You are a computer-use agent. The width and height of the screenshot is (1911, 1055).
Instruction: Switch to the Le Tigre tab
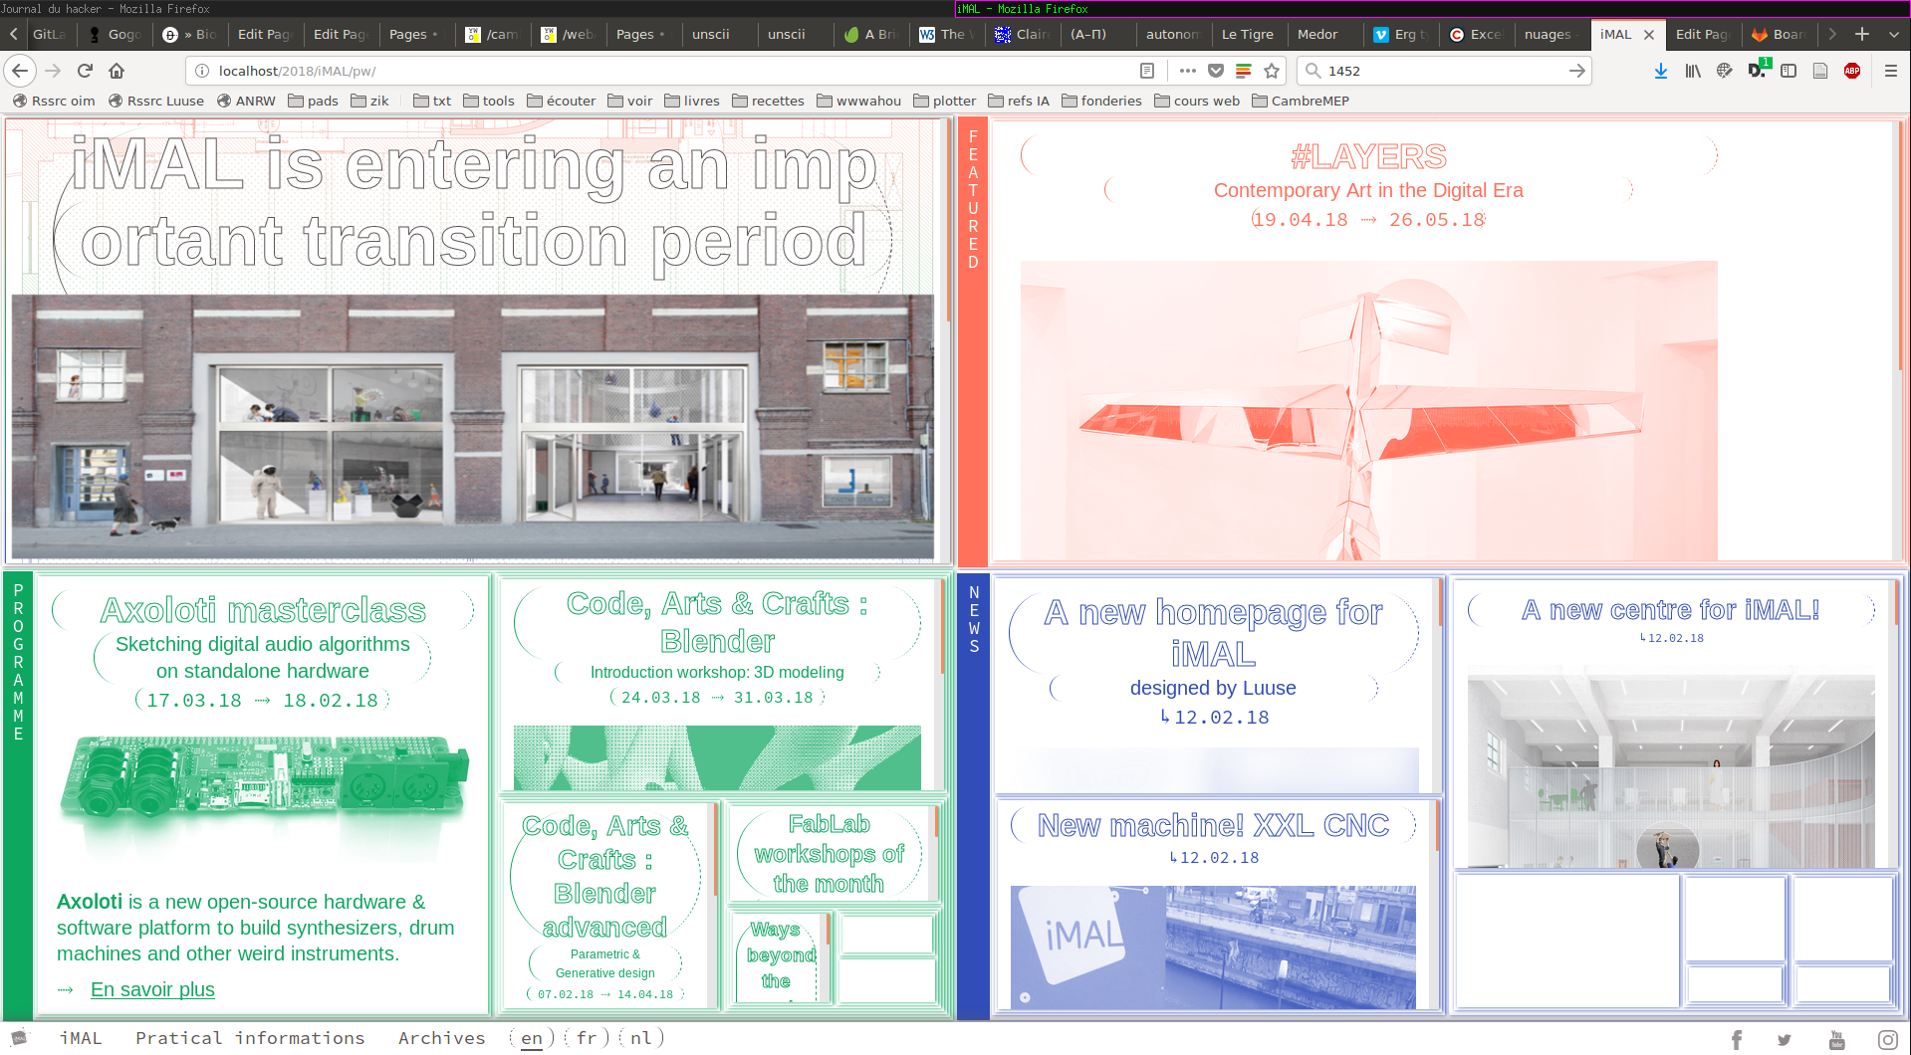[x=1247, y=34]
